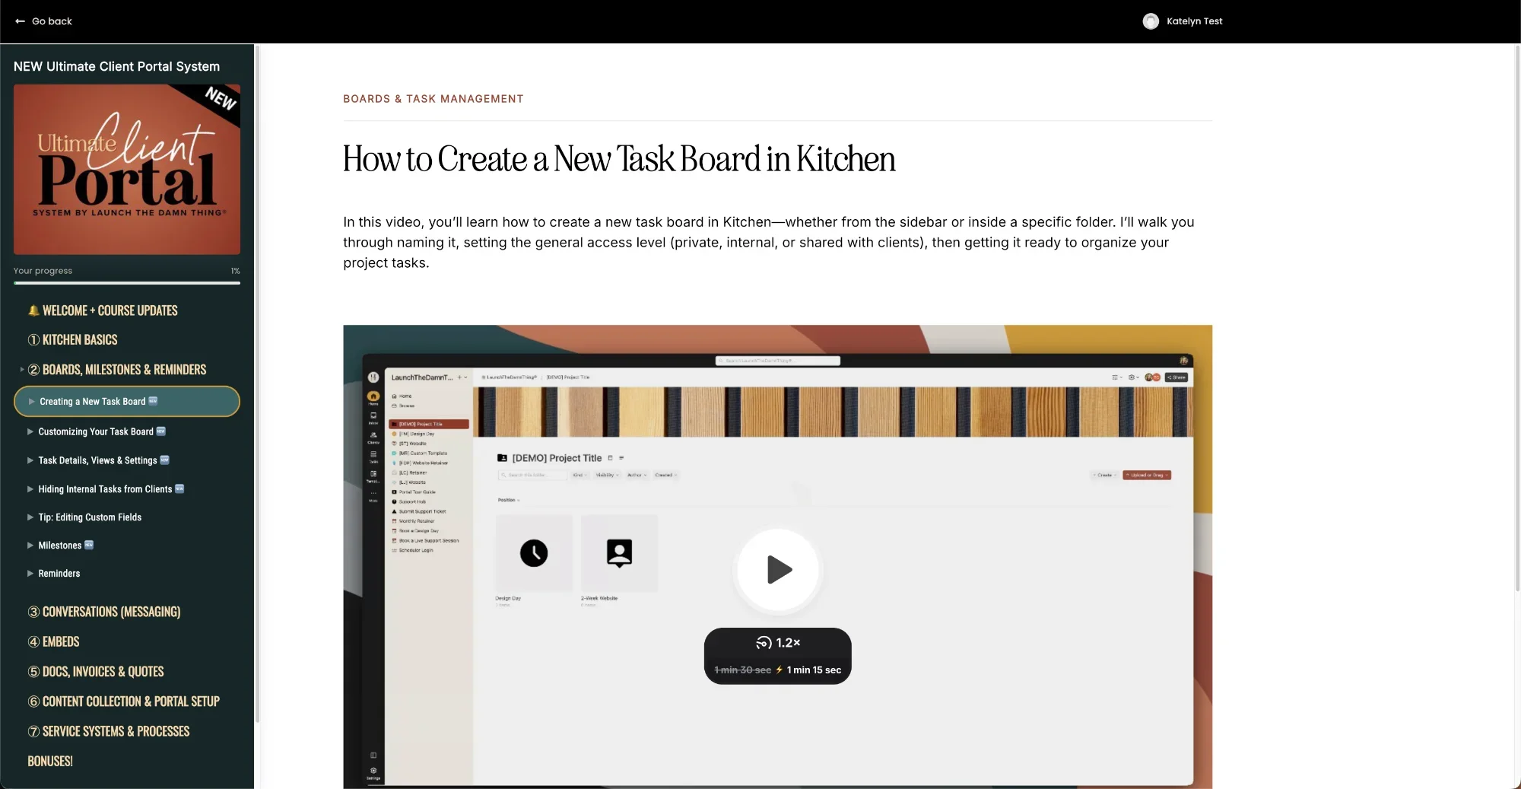Open the Kitchen Basics course section
Viewport: 1521px width, 789px height.
point(73,339)
